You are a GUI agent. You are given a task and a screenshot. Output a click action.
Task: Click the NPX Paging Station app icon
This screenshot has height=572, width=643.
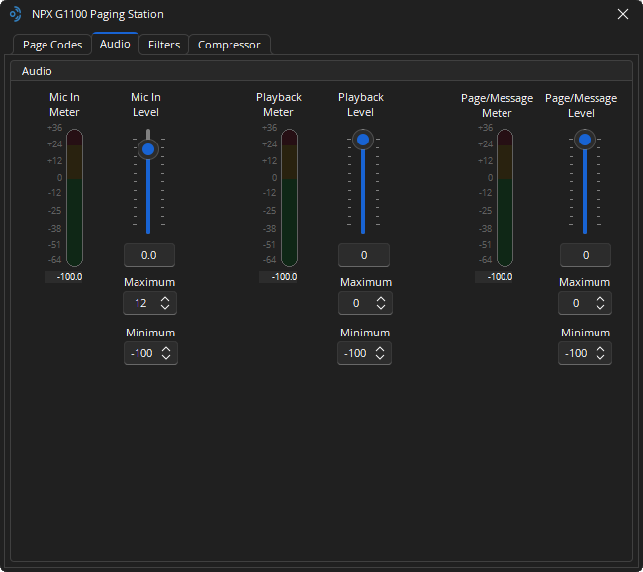[15, 14]
